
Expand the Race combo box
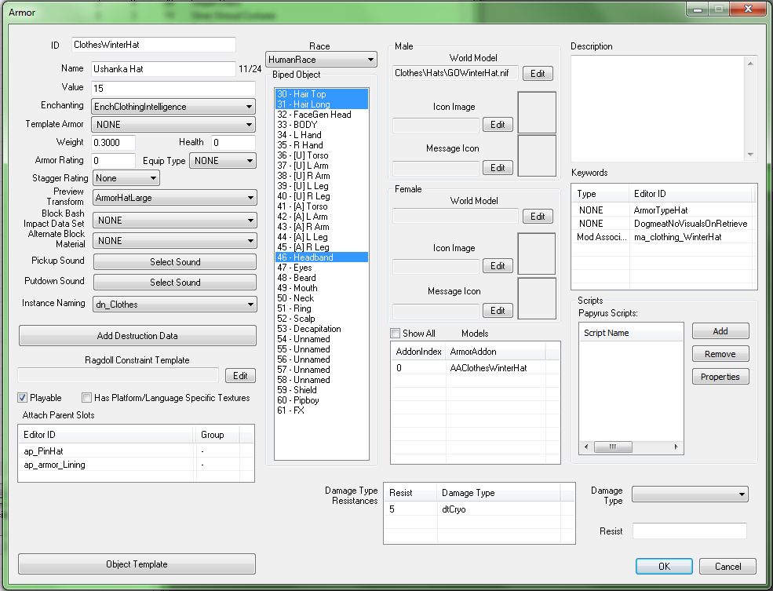click(321, 60)
